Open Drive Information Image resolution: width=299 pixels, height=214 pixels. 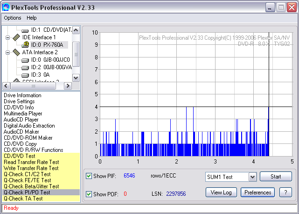[x=22, y=95]
